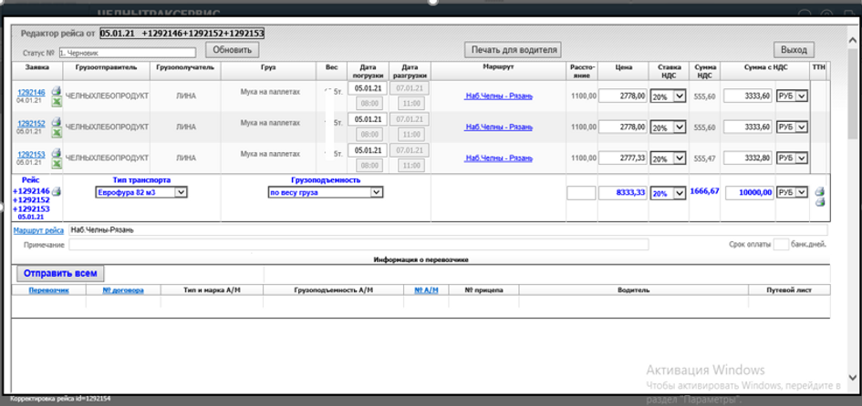This screenshot has height=406, width=862.
Task: Open order link 1292146
Action: tap(31, 93)
